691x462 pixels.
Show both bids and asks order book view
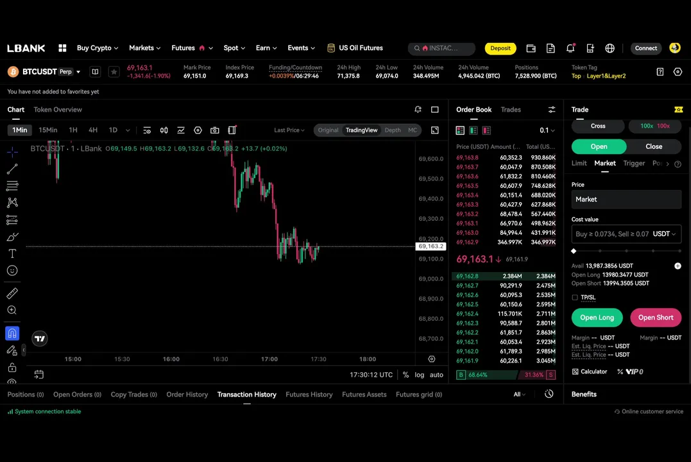(460, 130)
